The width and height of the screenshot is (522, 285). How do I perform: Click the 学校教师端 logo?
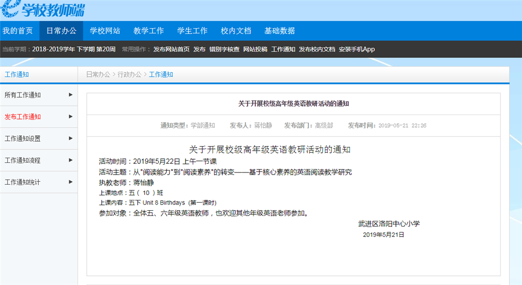pyautogui.click(x=43, y=9)
